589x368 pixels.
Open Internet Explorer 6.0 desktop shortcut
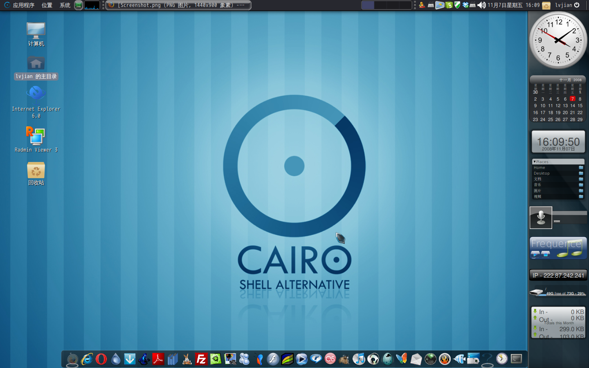(x=36, y=102)
